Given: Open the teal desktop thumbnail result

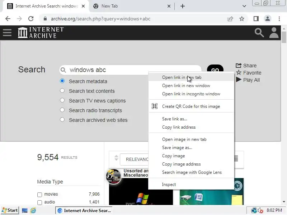Looking at the screenshot, I should point(212,196).
